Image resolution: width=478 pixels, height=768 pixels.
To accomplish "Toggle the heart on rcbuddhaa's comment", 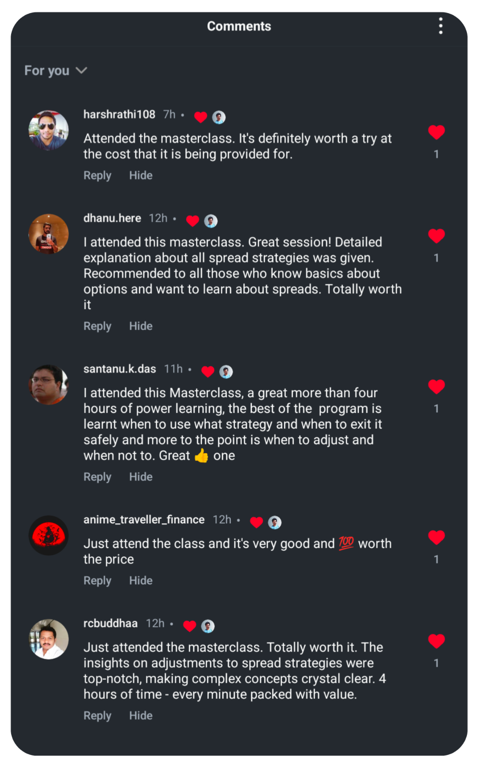I will point(436,641).
